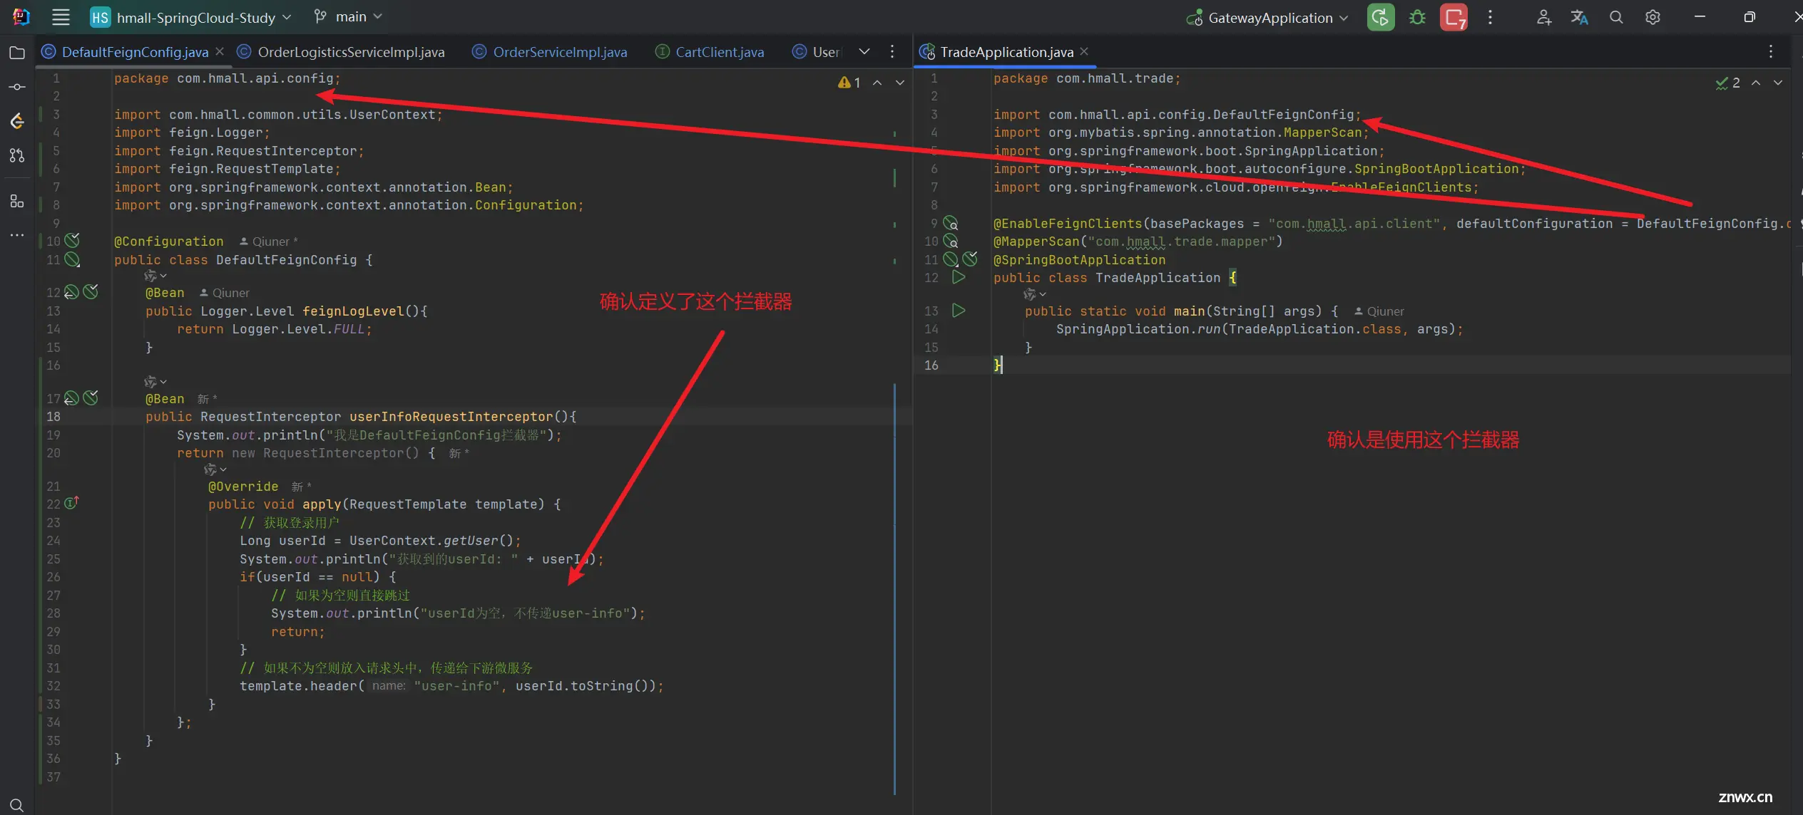Screen dimensions: 1803x815
Task: Expand inlay hint above userInfoRequestInterceptor @Bean
Action: (x=155, y=382)
